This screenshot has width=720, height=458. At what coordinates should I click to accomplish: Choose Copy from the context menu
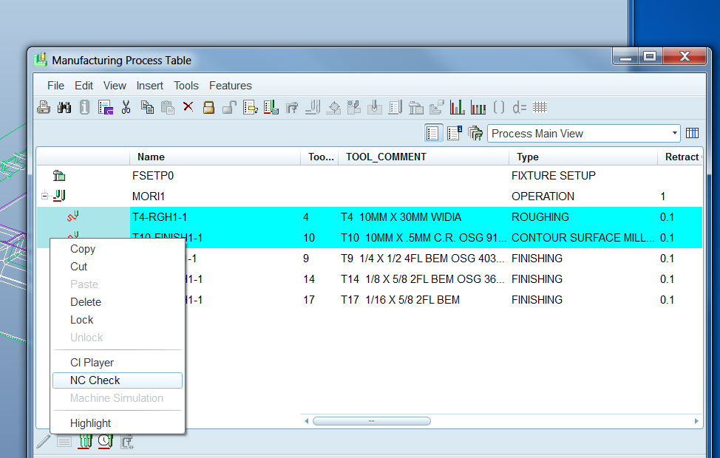[118, 249]
